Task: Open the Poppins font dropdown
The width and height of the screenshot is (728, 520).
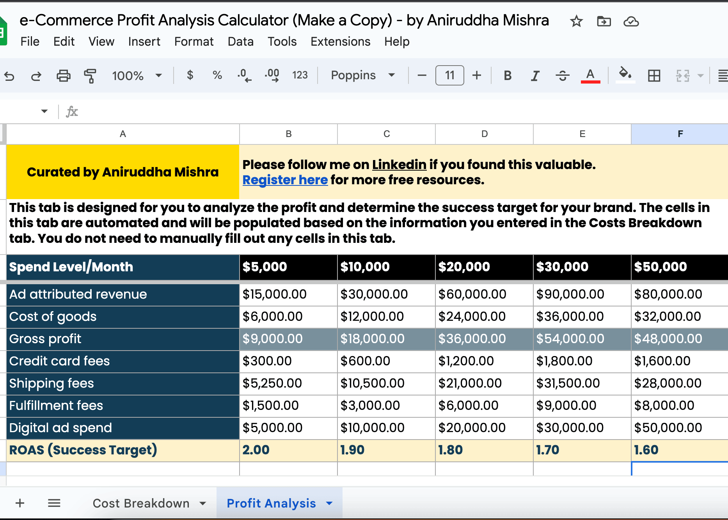Action: (363, 75)
